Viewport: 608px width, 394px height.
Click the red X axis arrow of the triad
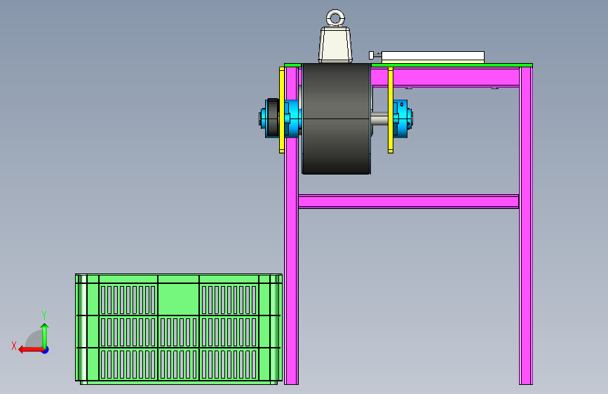[30, 350]
